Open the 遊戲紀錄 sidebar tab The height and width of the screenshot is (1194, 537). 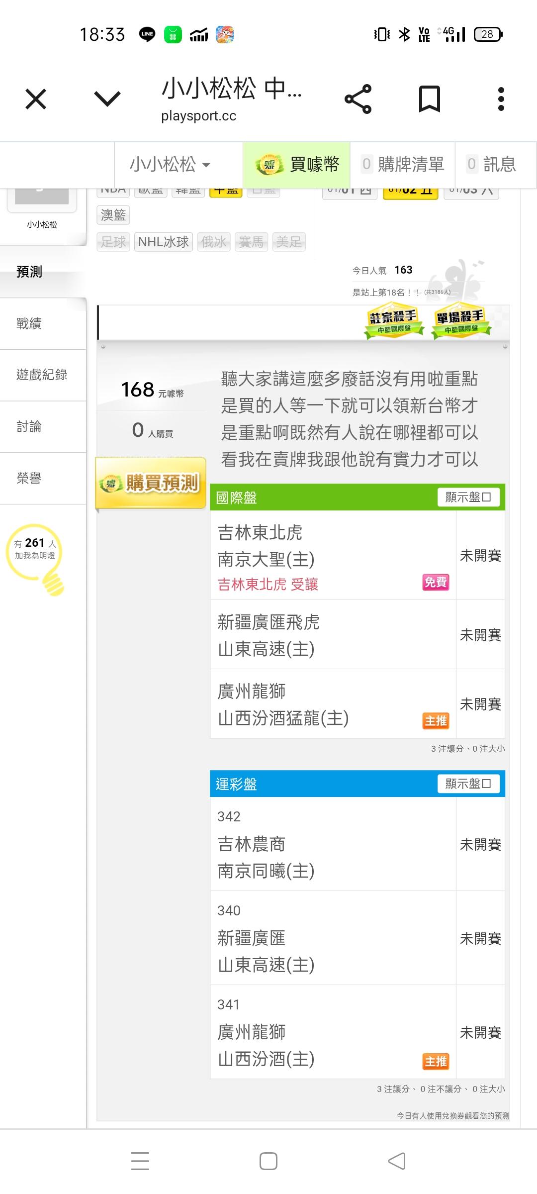pyautogui.click(x=42, y=375)
